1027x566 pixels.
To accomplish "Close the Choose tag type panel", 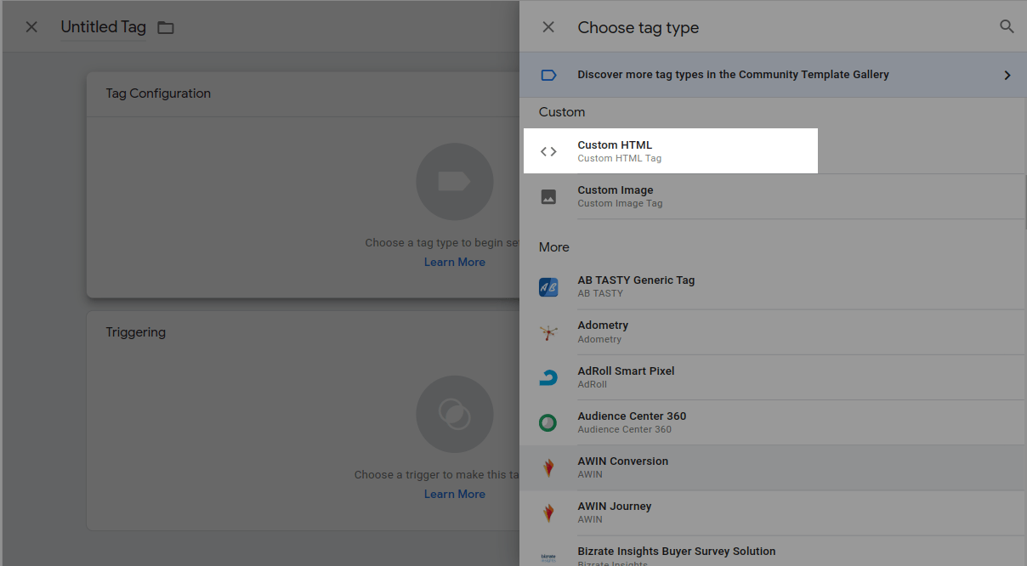I will 548,27.
